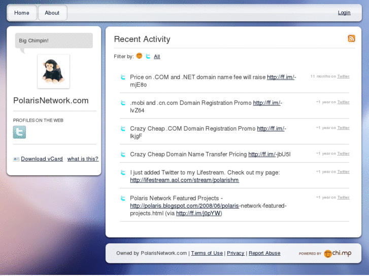Filter activity by chimp icon
This screenshot has height=276, width=369.
coord(139,56)
